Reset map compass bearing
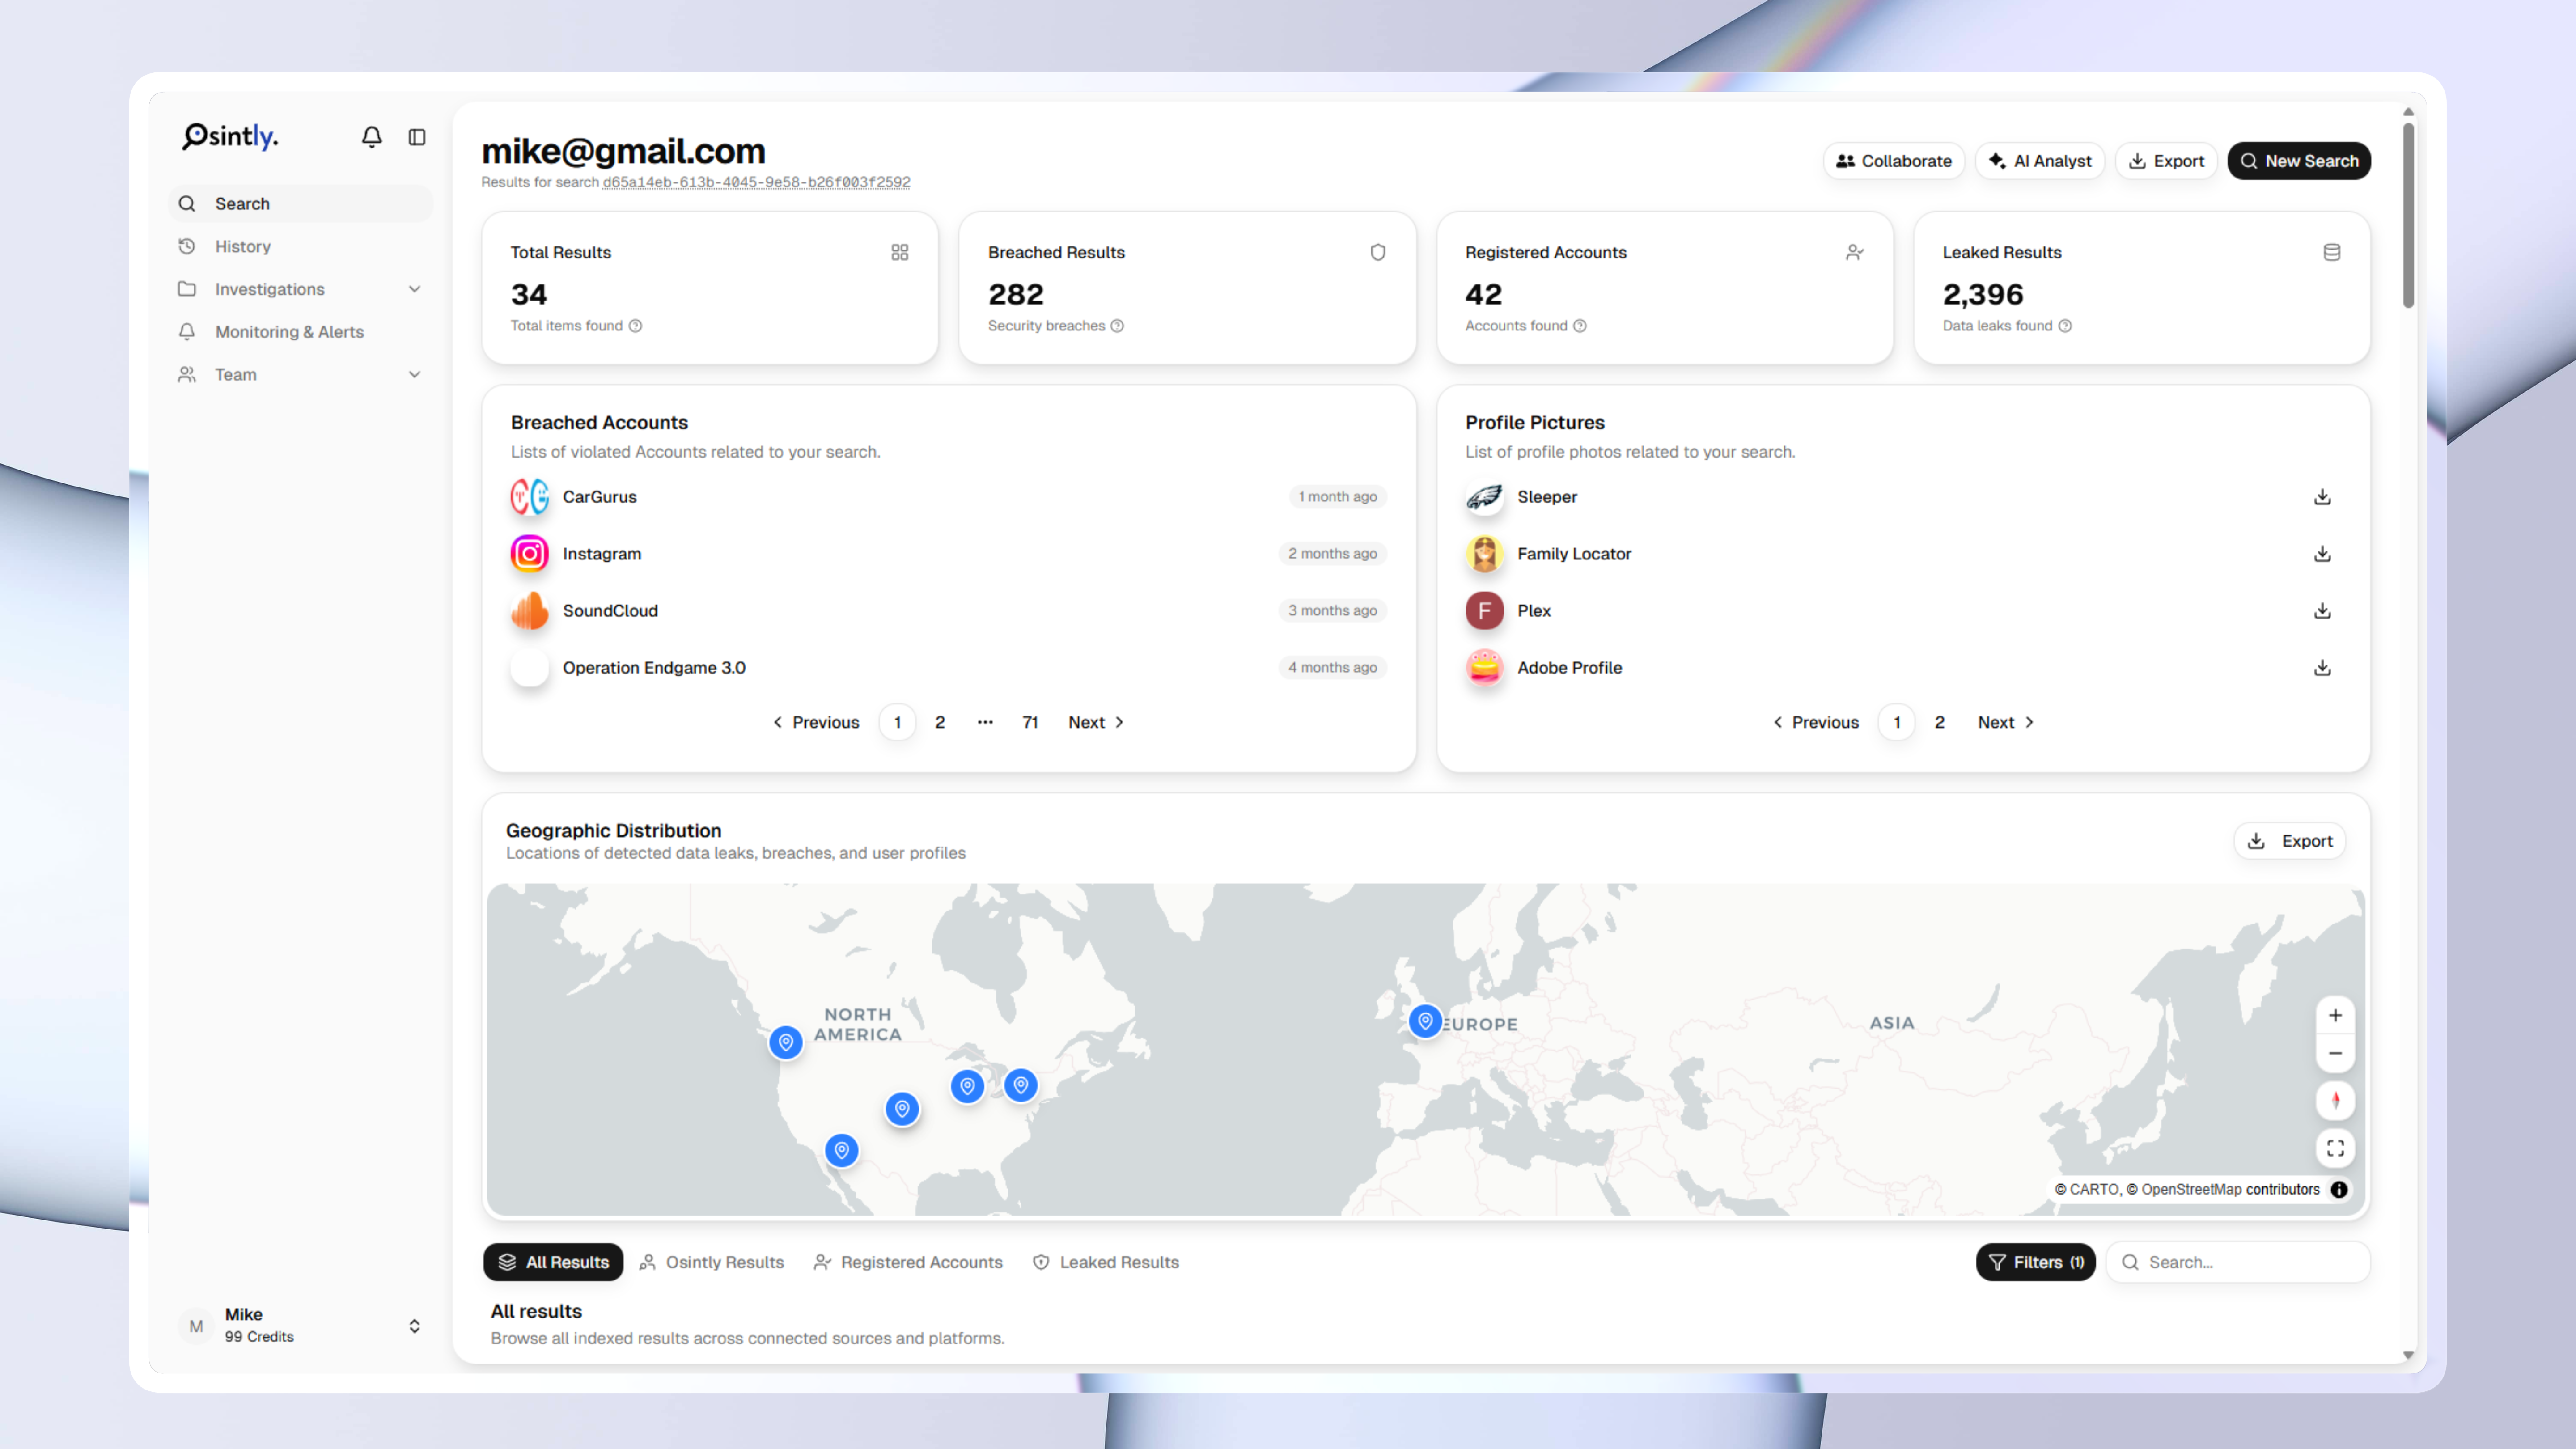 (2336, 1101)
